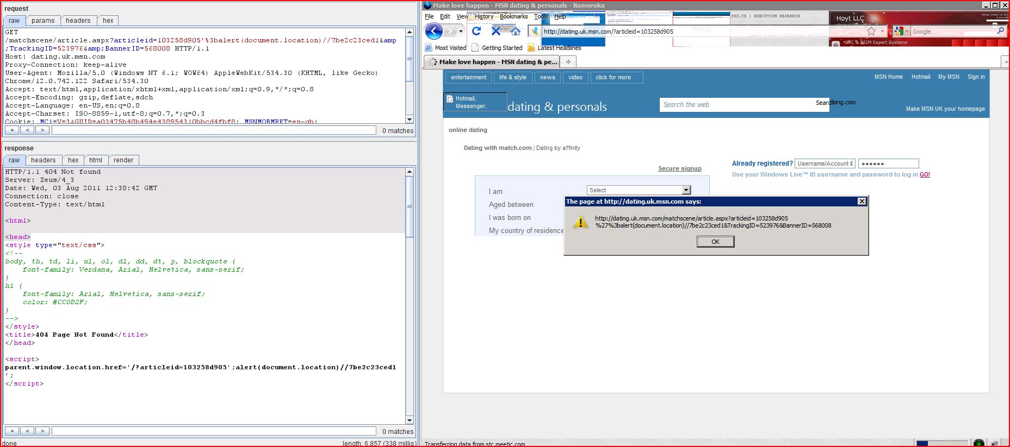Open the Google search engine selector

click(x=901, y=32)
